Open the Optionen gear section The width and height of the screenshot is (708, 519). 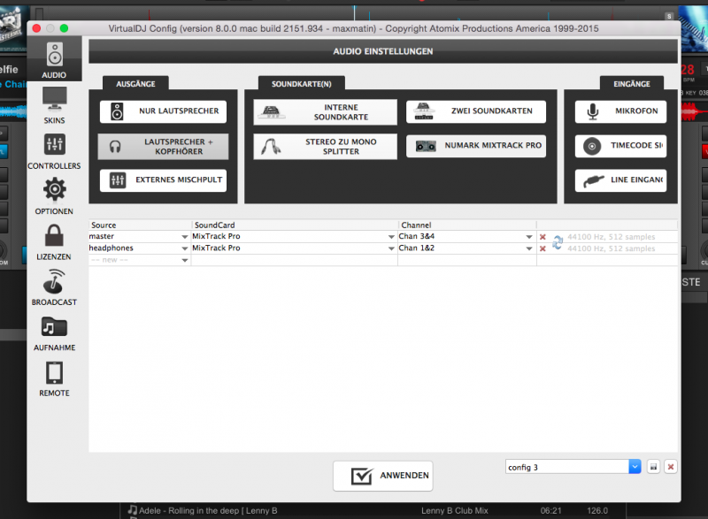(x=54, y=196)
